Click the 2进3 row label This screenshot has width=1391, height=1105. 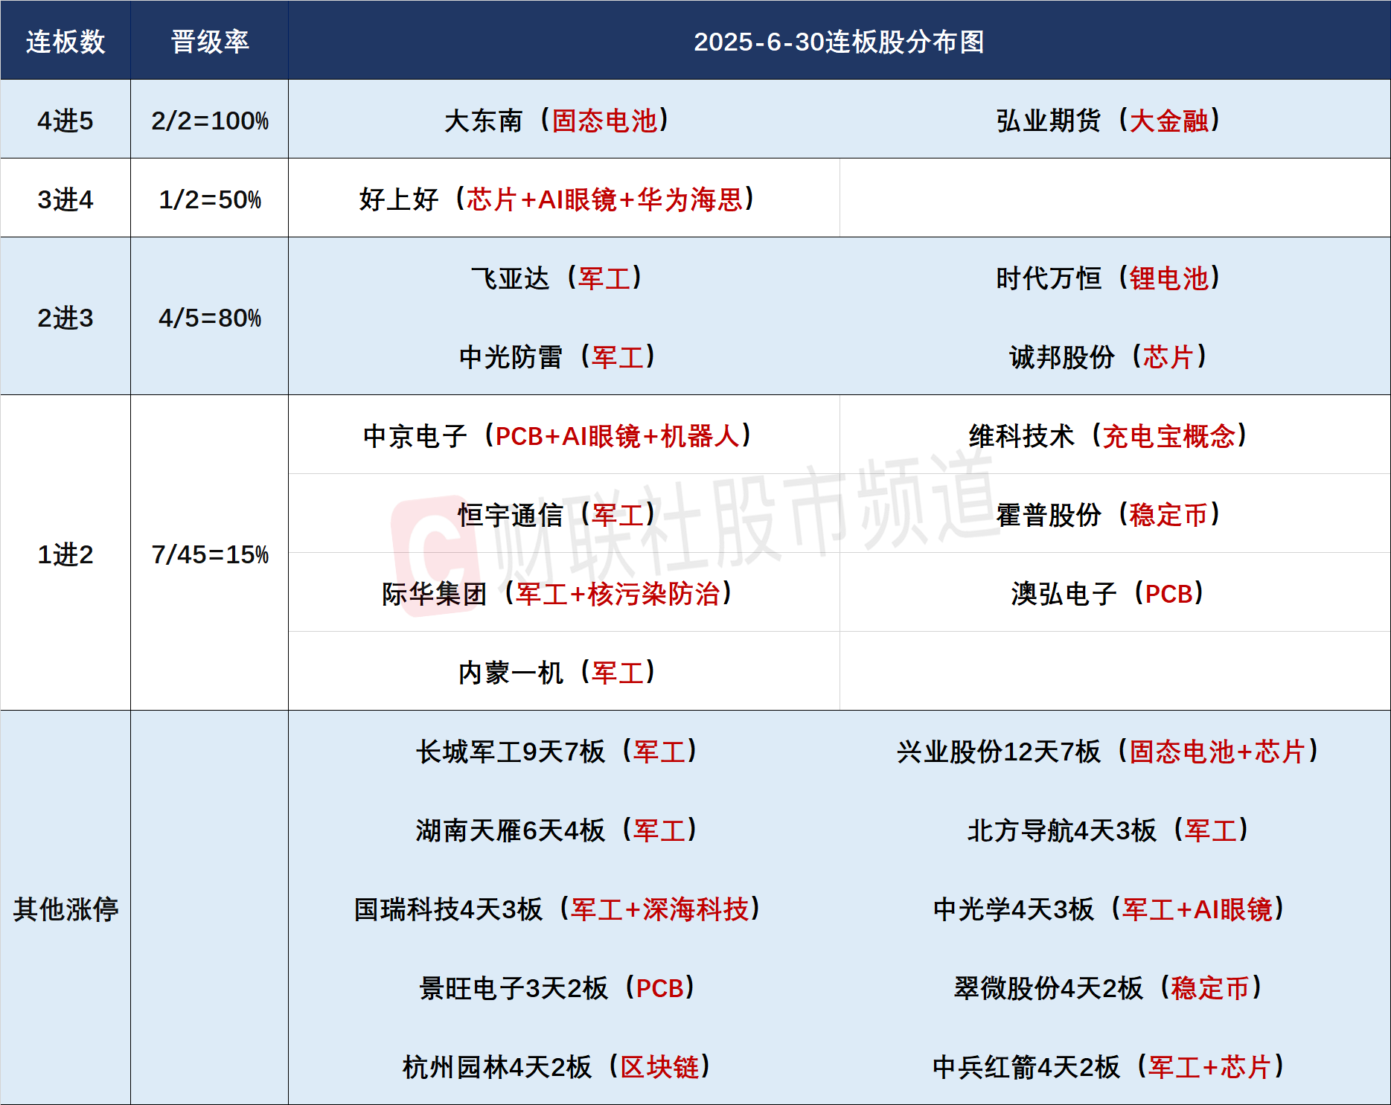65,318
